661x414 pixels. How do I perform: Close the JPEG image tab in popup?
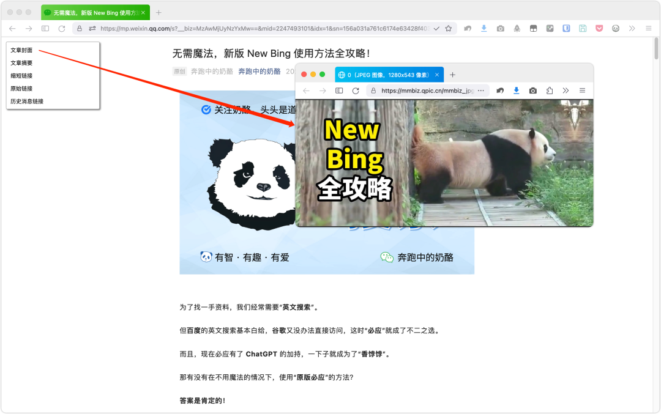coord(437,75)
